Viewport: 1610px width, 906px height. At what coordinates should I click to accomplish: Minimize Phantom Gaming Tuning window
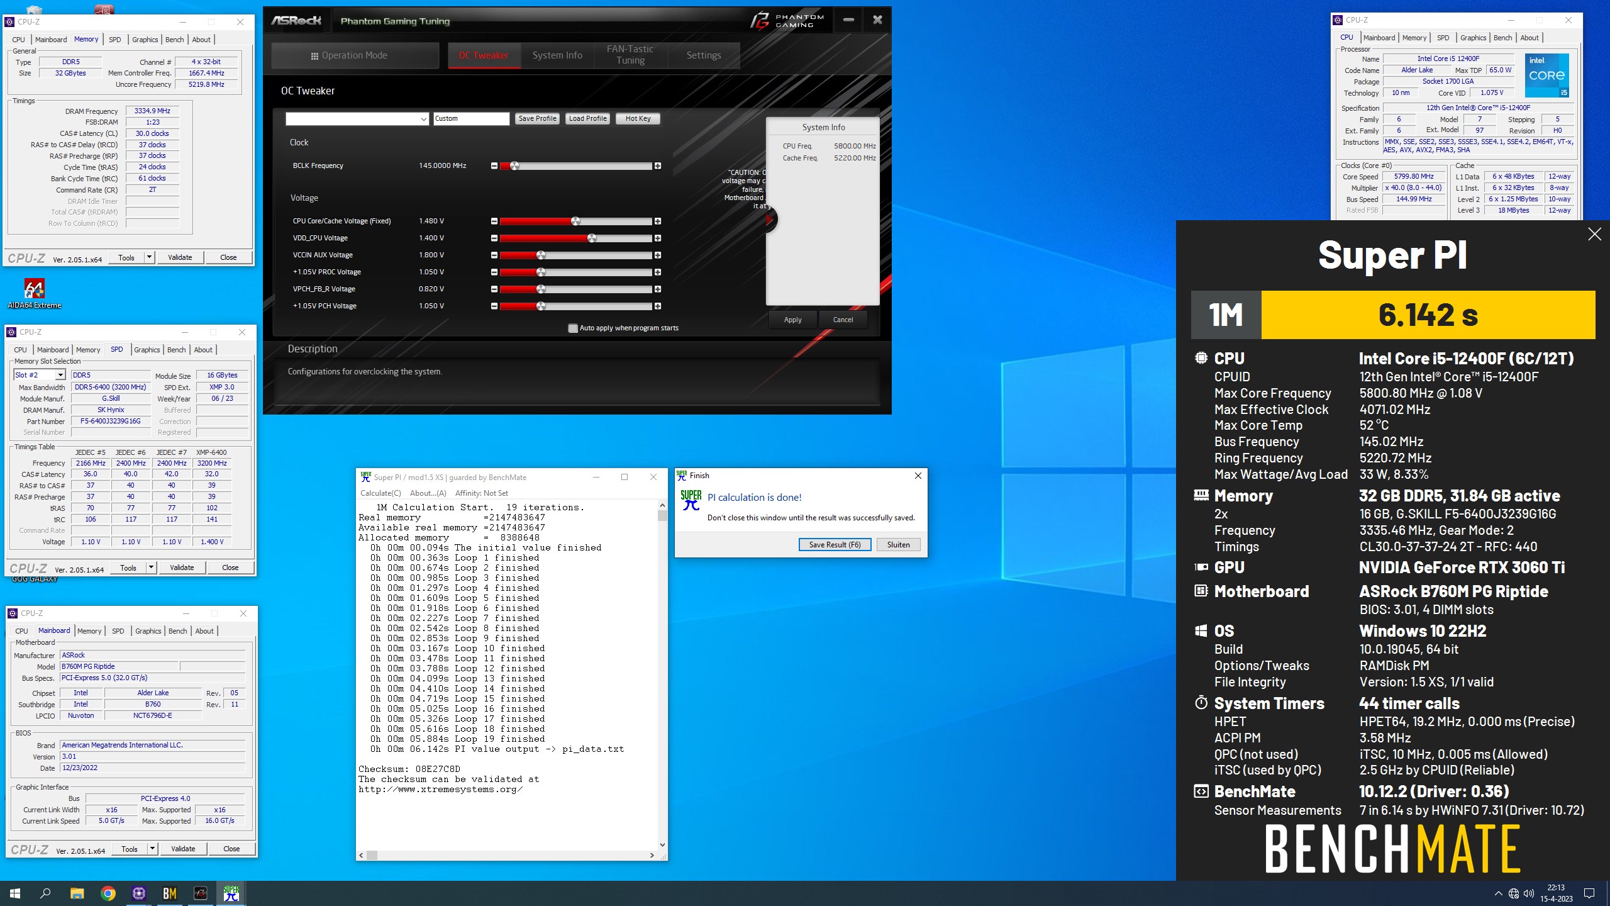click(x=848, y=20)
